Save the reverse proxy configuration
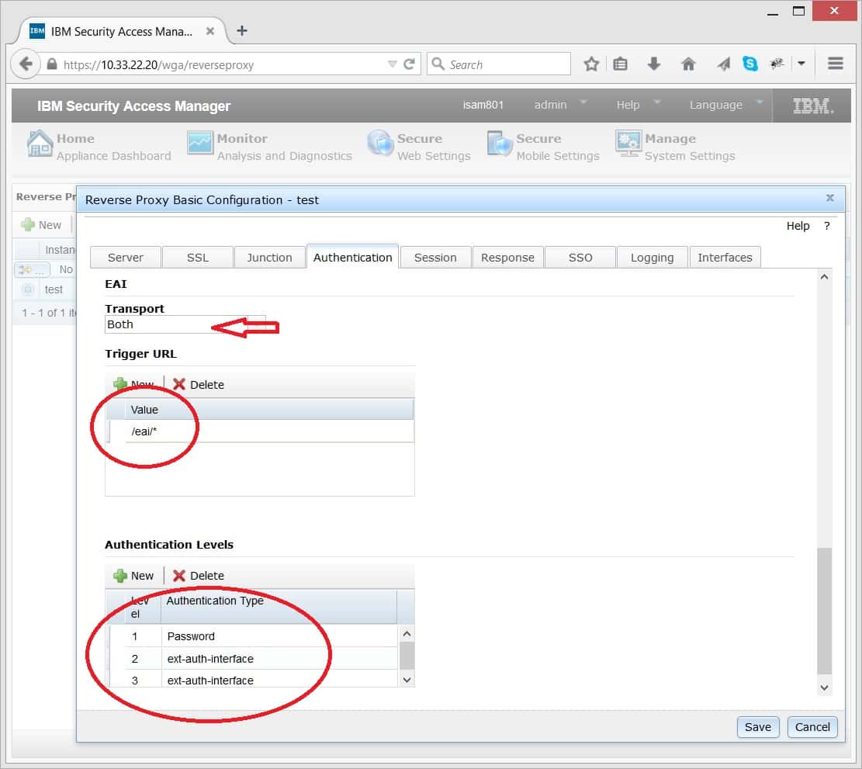862x769 pixels. pos(758,727)
